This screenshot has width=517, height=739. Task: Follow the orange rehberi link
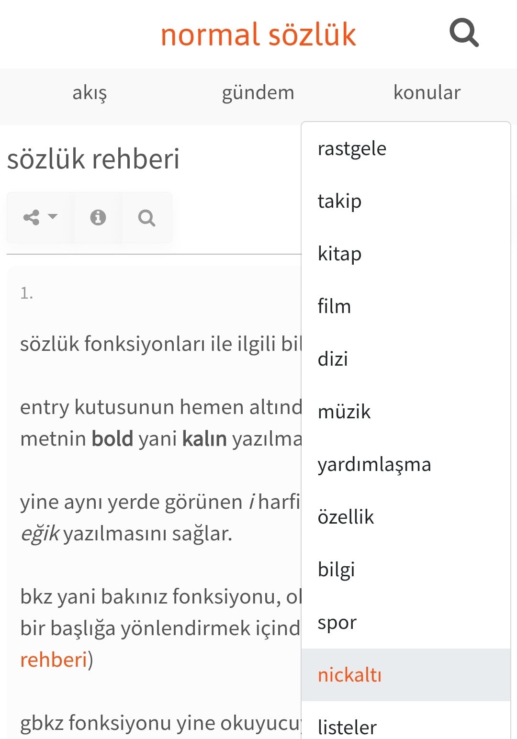click(54, 660)
